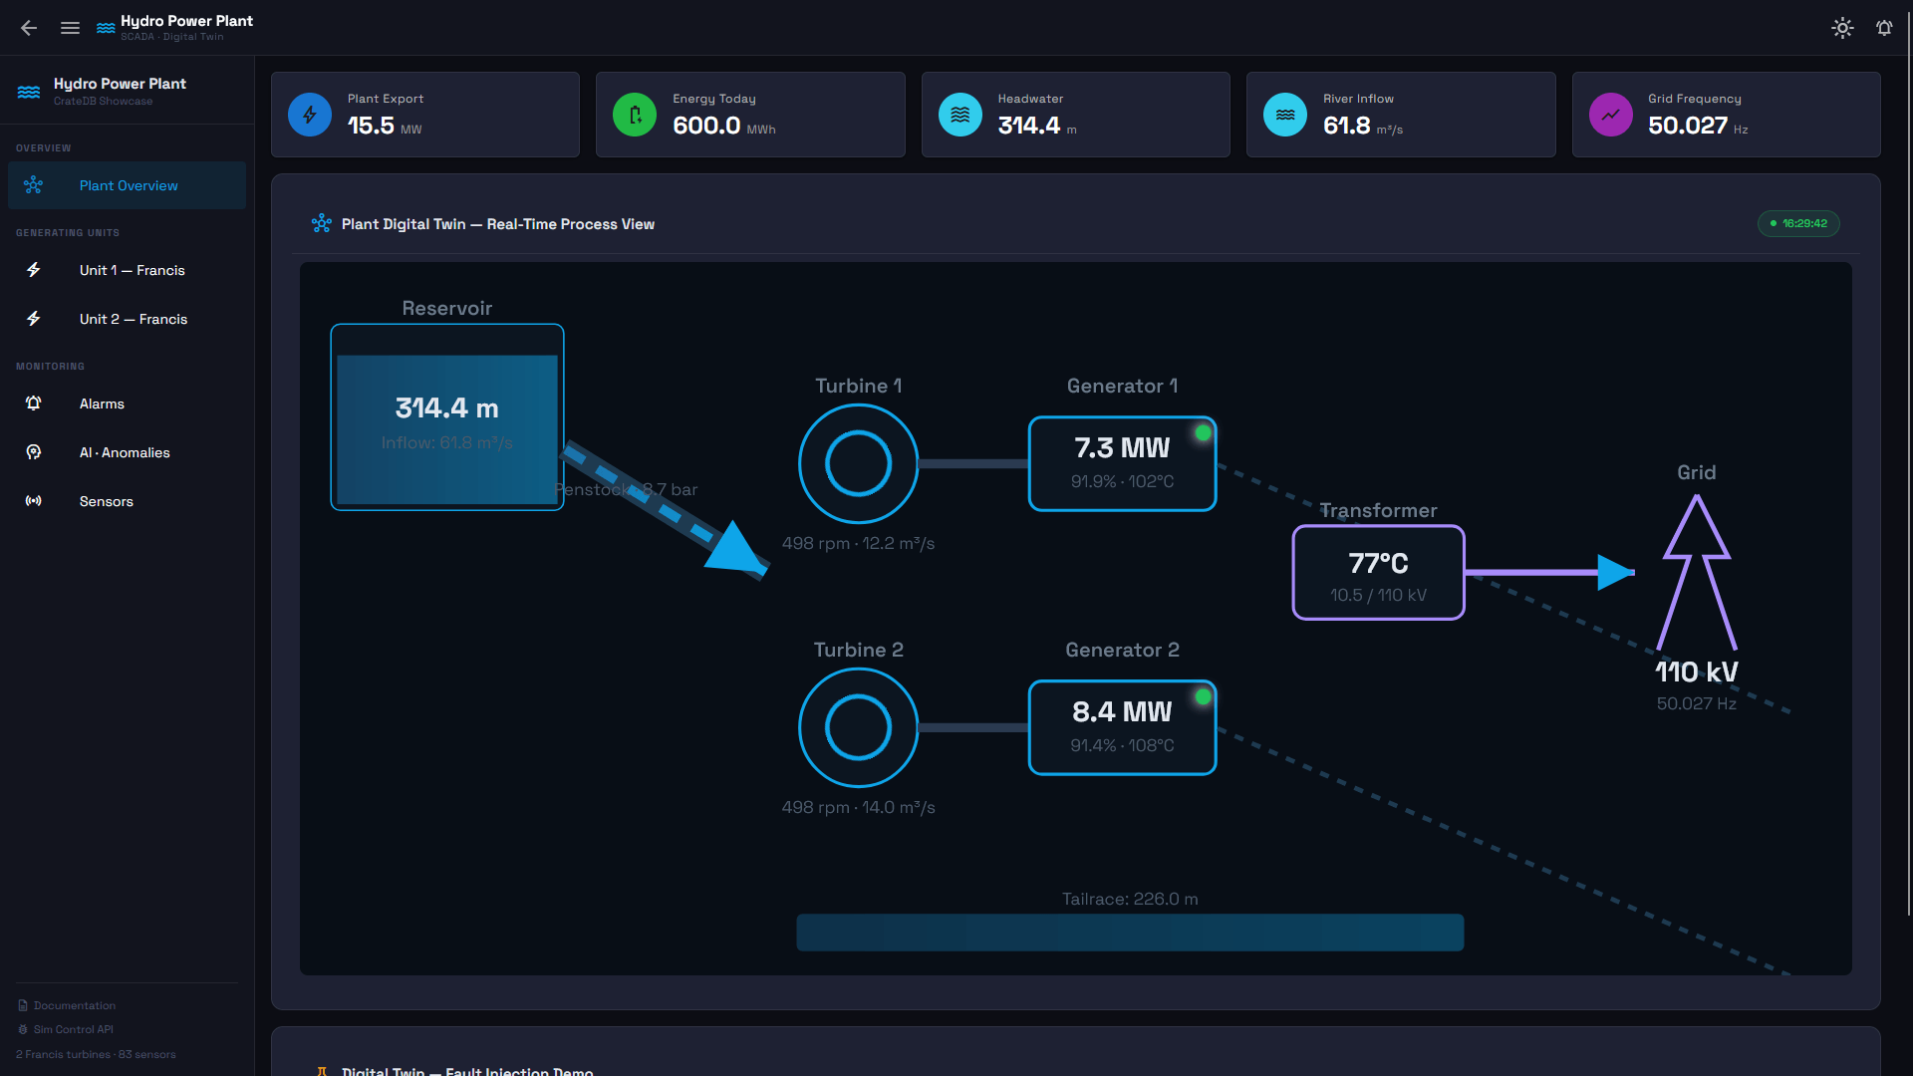This screenshot has width=1913, height=1076.
Task: Click the Generator 2 output box
Action: click(x=1122, y=727)
